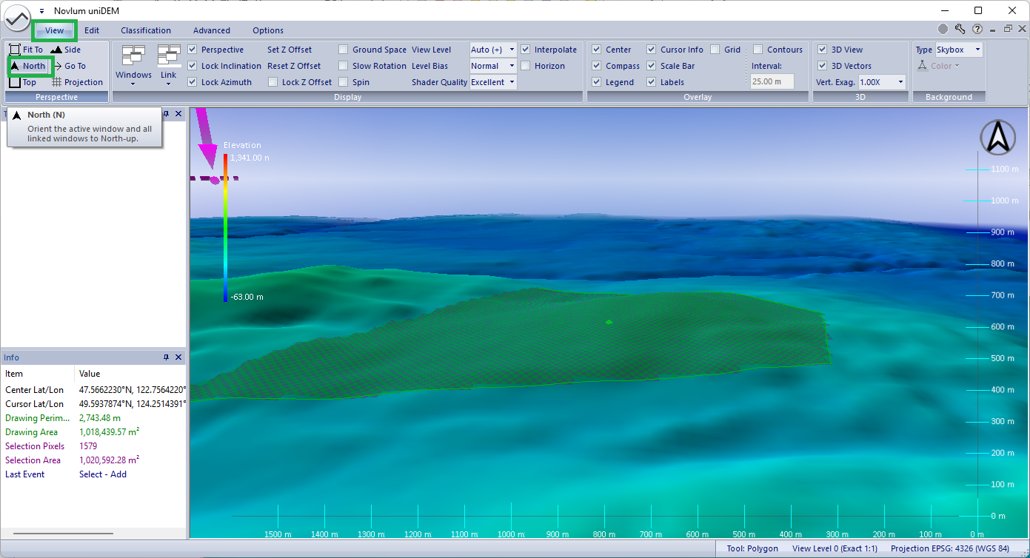
Task: Close the Info panel
Action: tap(178, 357)
